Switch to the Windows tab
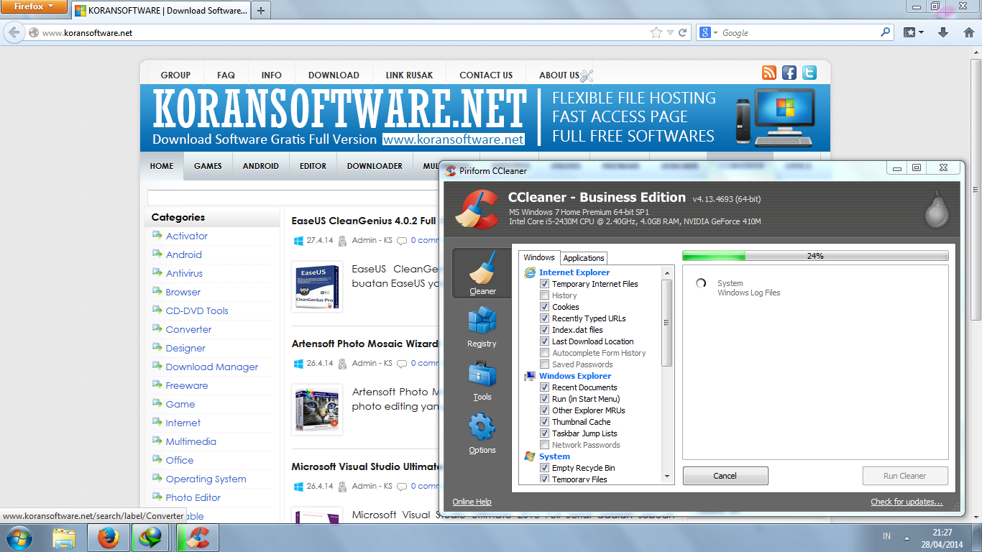This screenshot has width=982, height=552. click(539, 257)
